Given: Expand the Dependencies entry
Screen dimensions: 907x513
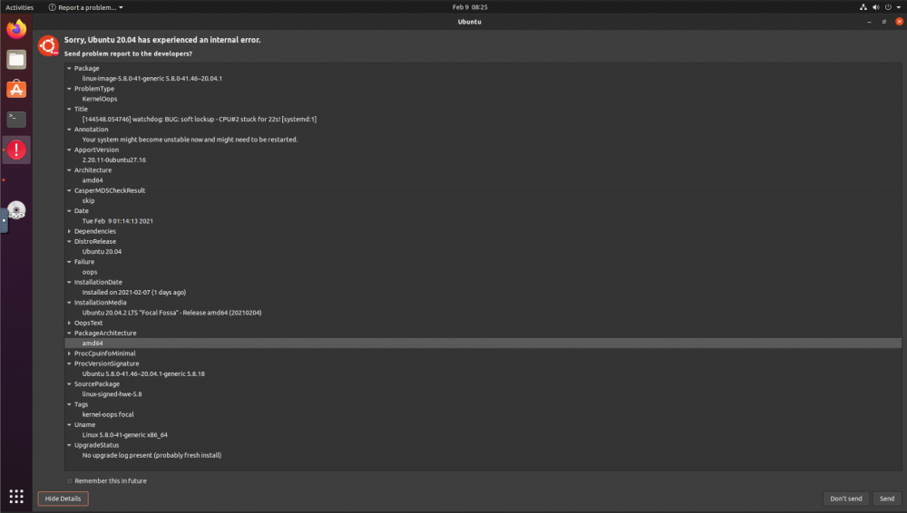Looking at the screenshot, I should [x=70, y=231].
